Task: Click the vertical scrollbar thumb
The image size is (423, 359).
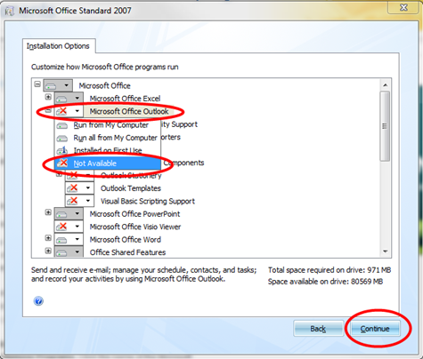Action: (x=385, y=126)
